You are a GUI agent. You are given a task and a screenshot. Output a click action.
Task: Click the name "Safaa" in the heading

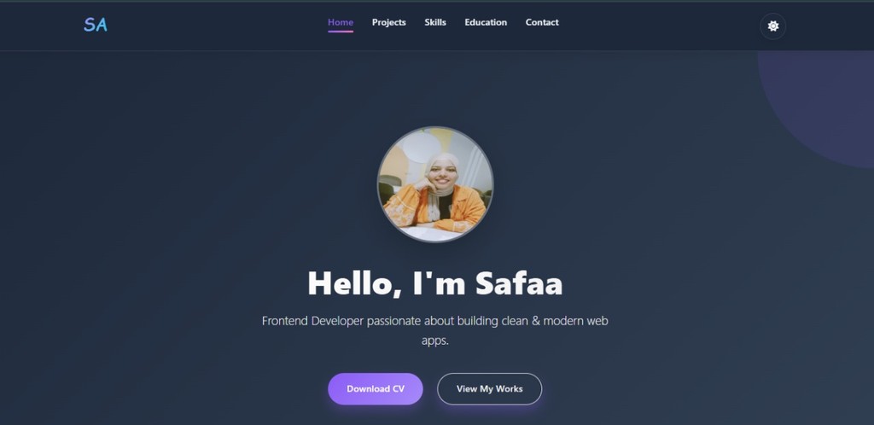coord(519,283)
